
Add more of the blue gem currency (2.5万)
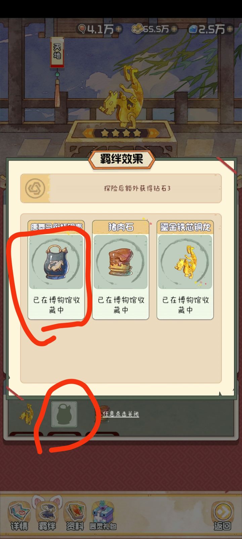[x=230, y=29]
